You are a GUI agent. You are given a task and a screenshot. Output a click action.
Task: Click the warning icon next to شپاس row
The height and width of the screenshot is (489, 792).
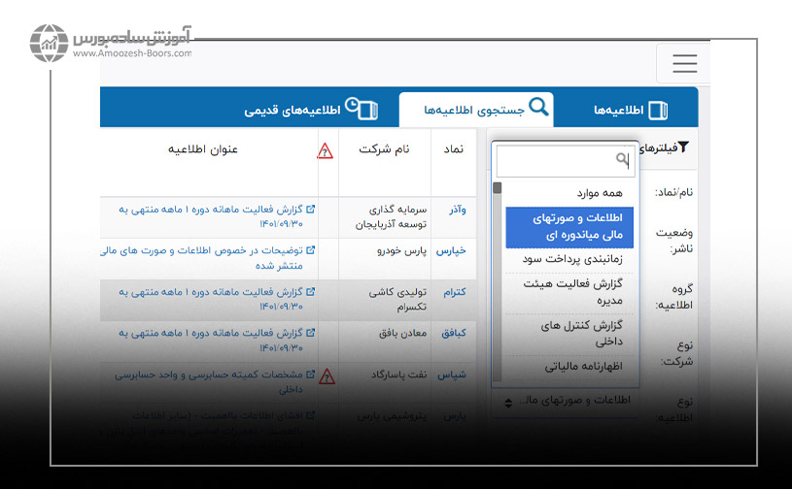click(326, 375)
